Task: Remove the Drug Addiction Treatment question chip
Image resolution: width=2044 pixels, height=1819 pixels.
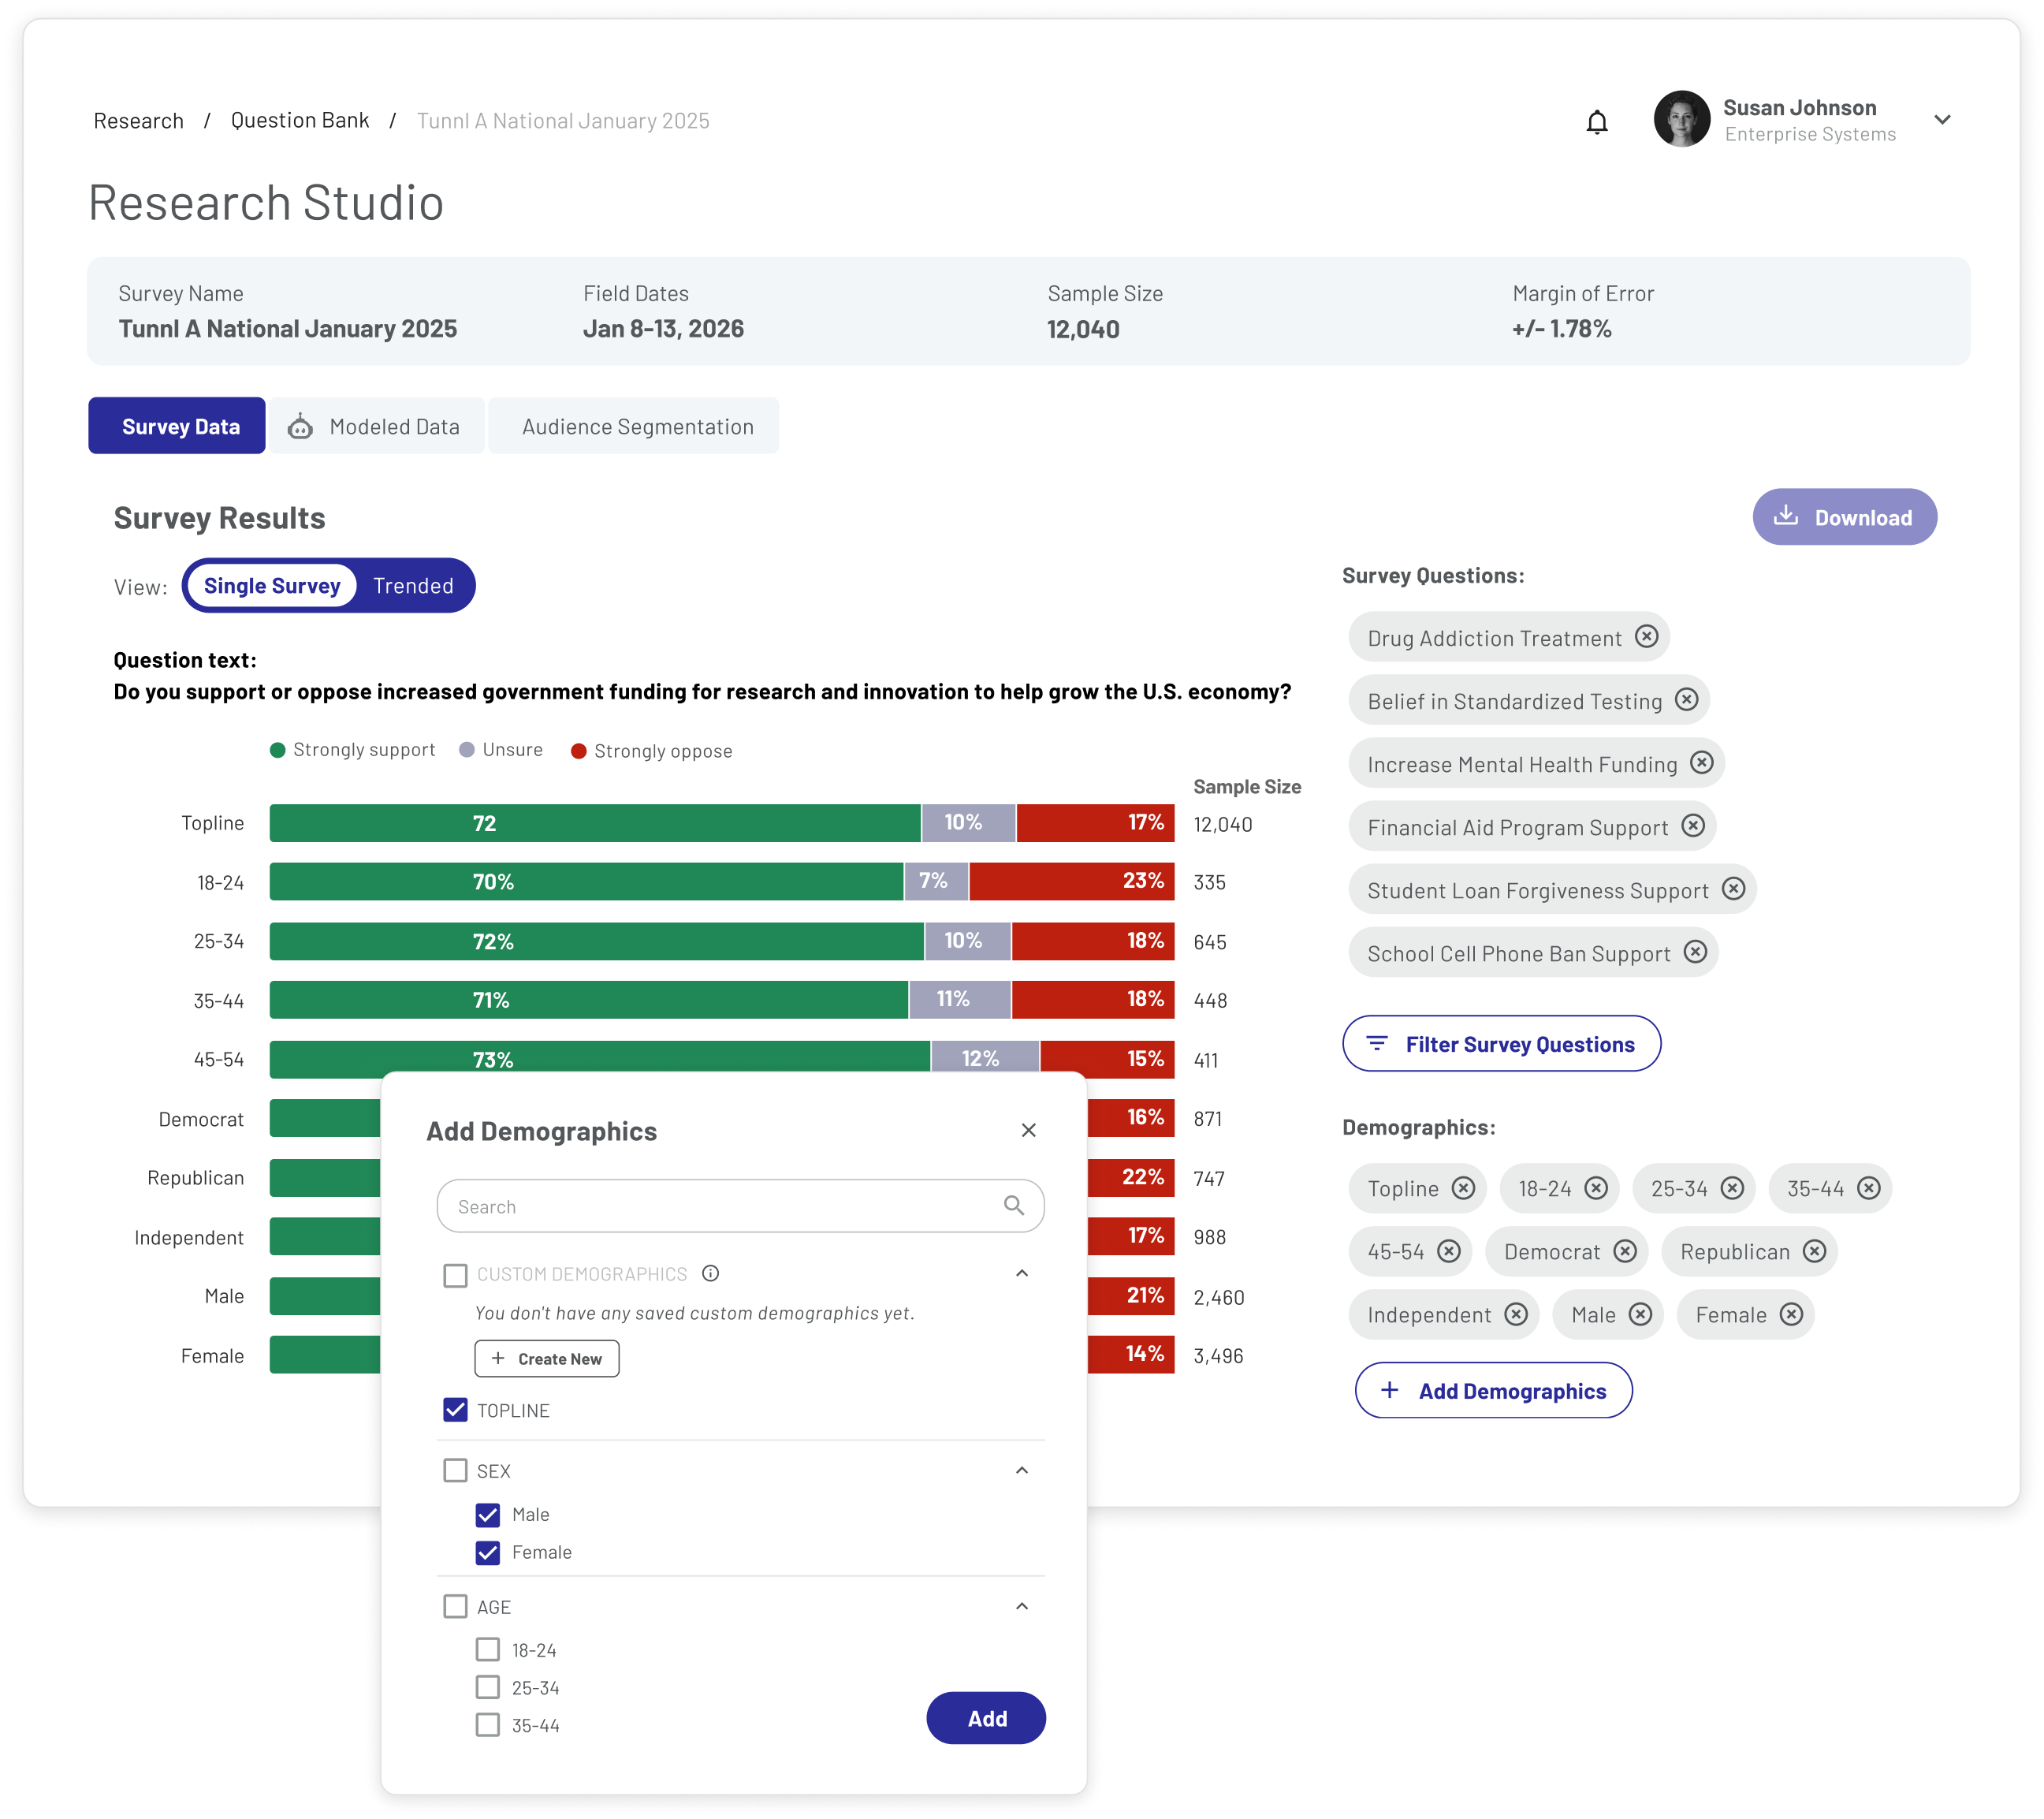Action: pyautogui.click(x=1646, y=637)
